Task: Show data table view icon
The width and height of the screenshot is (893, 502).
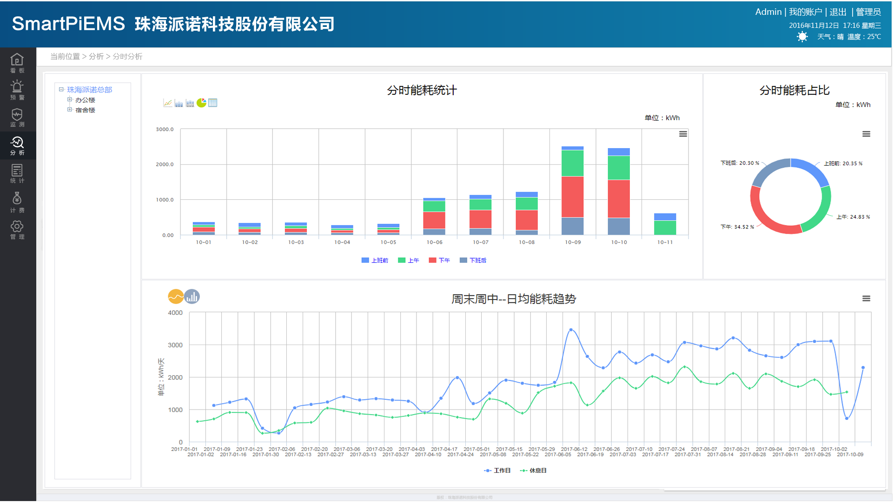Action: tap(213, 103)
